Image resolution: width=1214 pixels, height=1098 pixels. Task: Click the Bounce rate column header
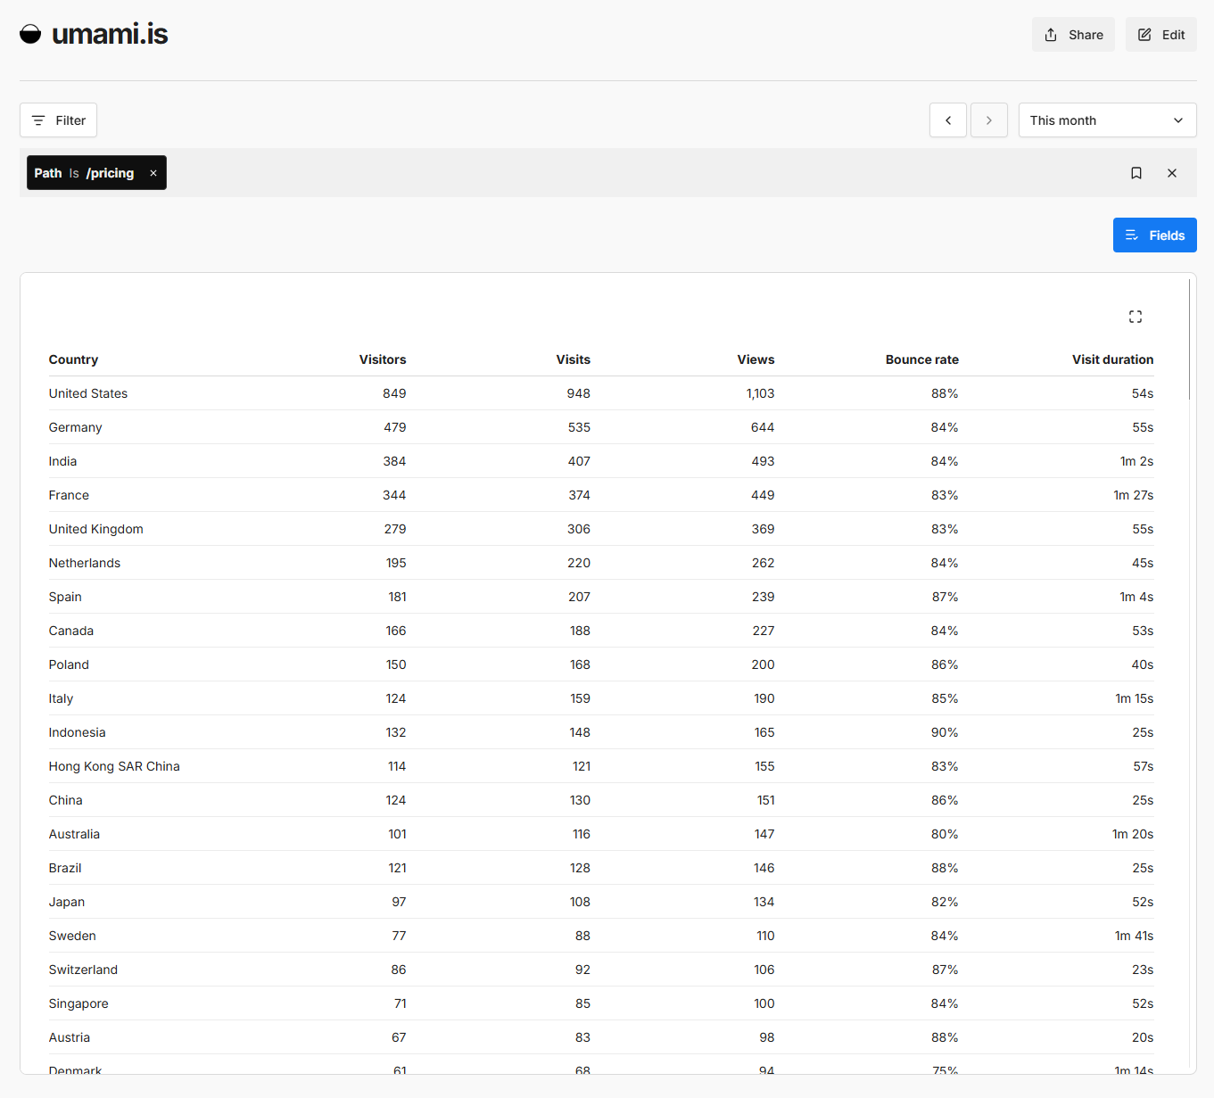click(x=921, y=359)
